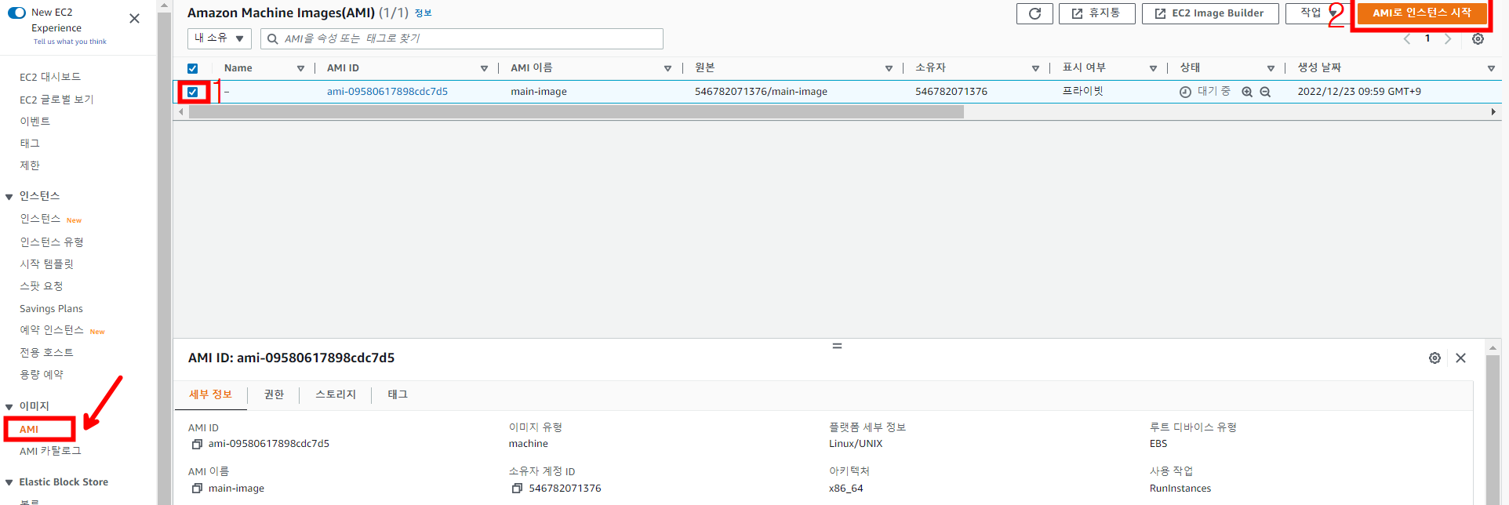Focus the AMI search input field
This screenshot has width=1509, height=505.
462,38
